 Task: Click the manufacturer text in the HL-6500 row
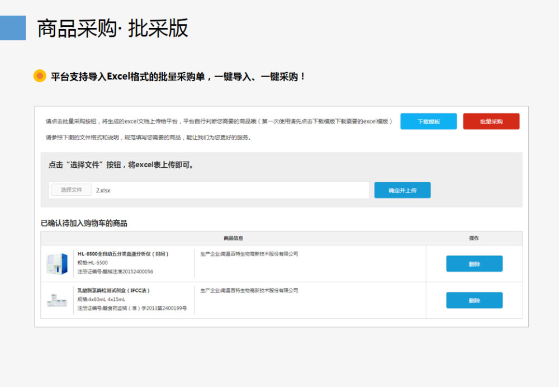click(249, 254)
